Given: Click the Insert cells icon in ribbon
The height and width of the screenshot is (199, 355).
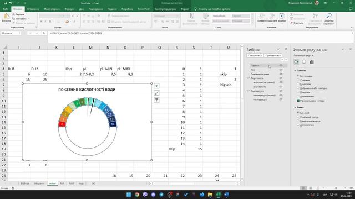Looking at the screenshot, I should click(262, 16).
